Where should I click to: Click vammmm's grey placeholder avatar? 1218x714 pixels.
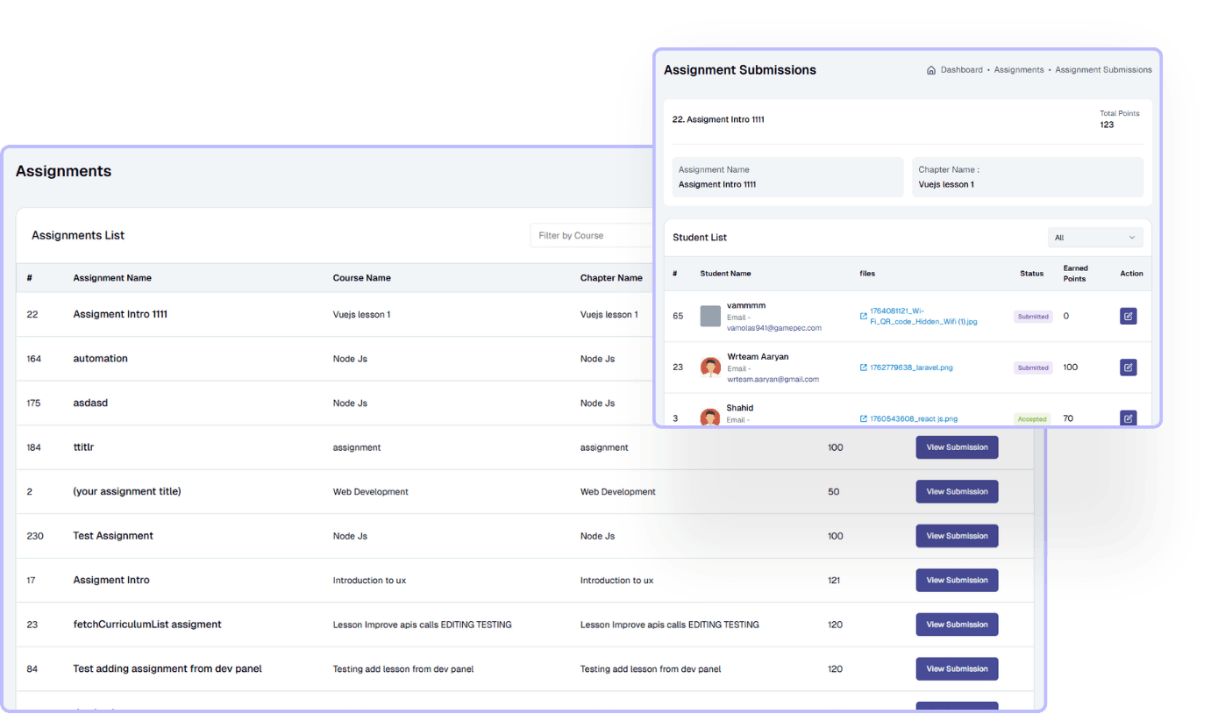[x=710, y=316]
